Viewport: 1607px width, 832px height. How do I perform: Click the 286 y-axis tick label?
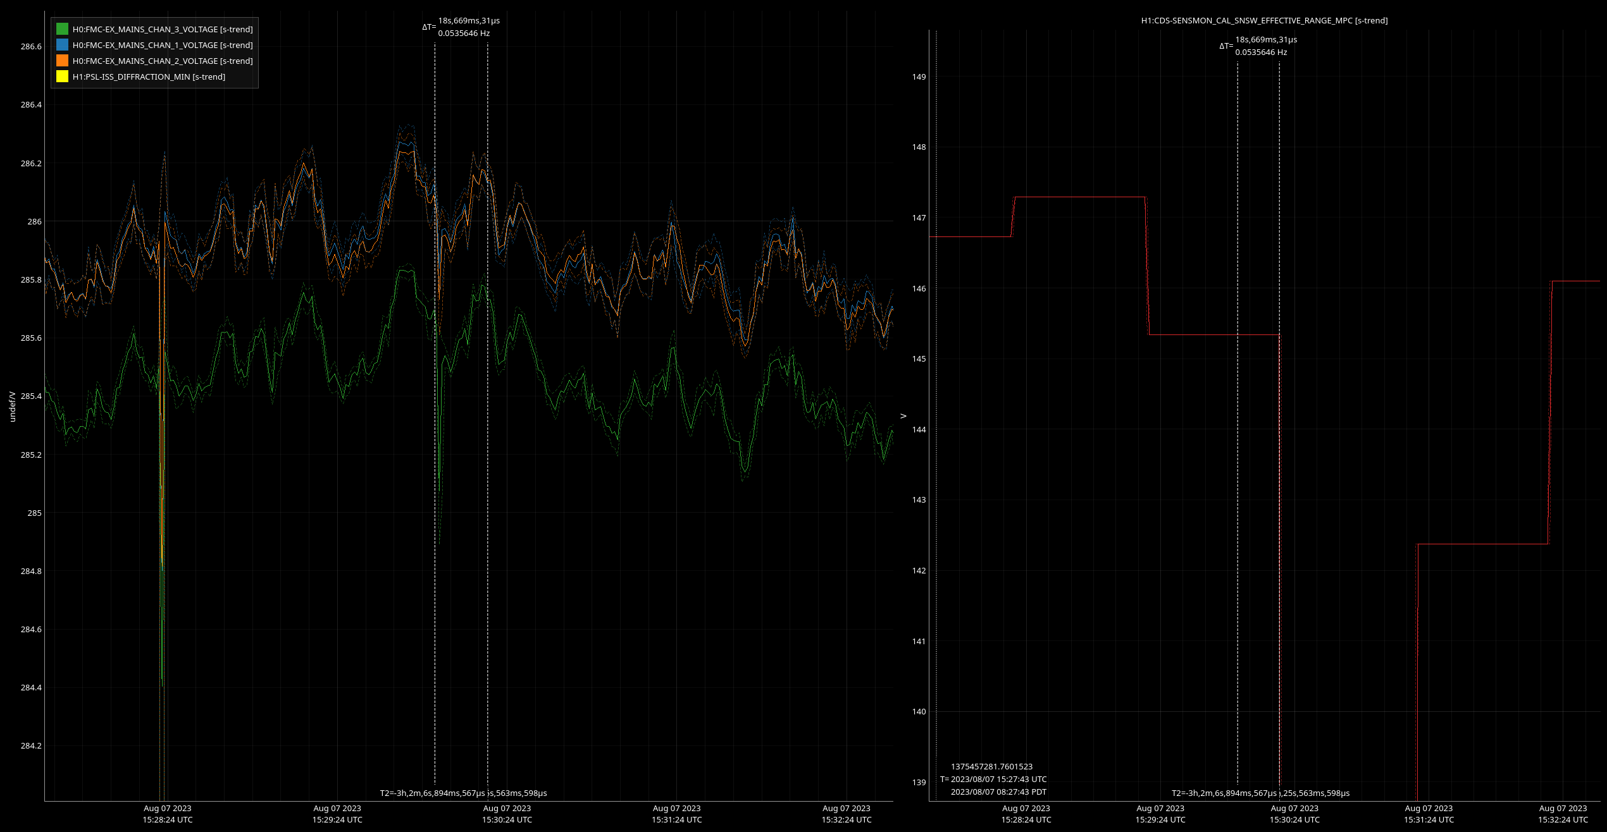click(x=34, y=221)
